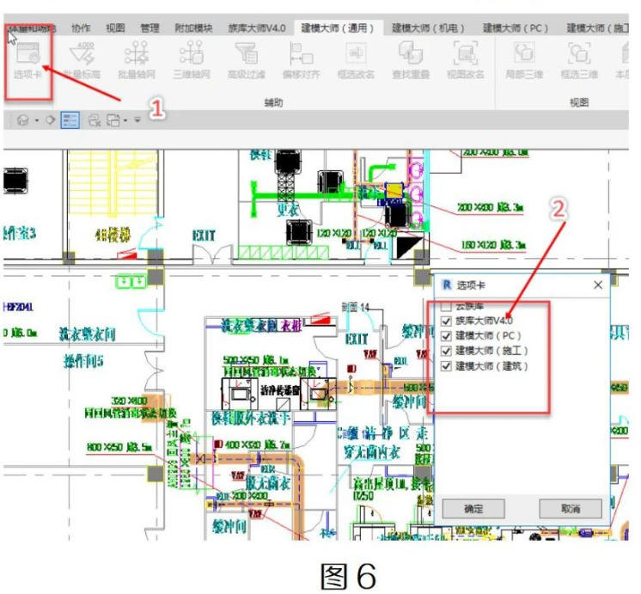Select the 附加模块 tab

click(194, 28)
